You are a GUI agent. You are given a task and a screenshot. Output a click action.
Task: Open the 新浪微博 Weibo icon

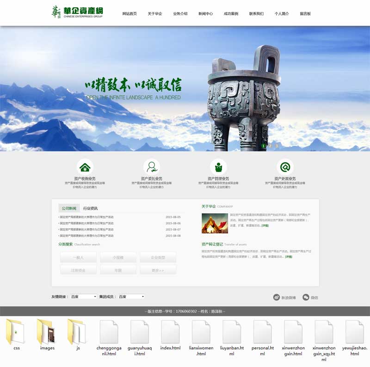(277, 297)
